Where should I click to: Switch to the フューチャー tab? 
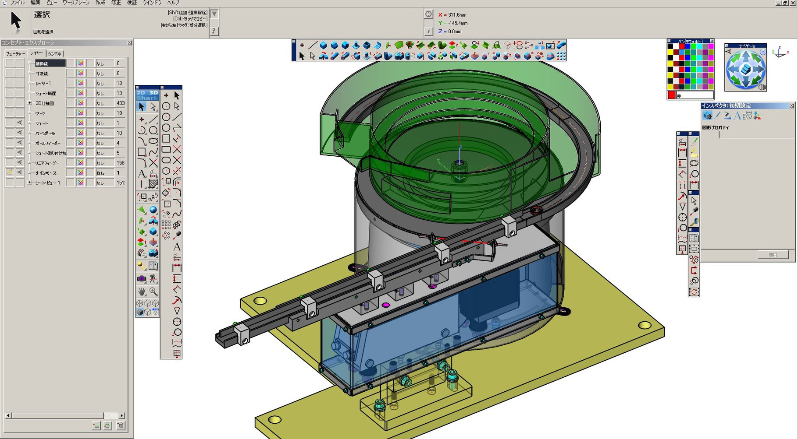tap(15, 53)
